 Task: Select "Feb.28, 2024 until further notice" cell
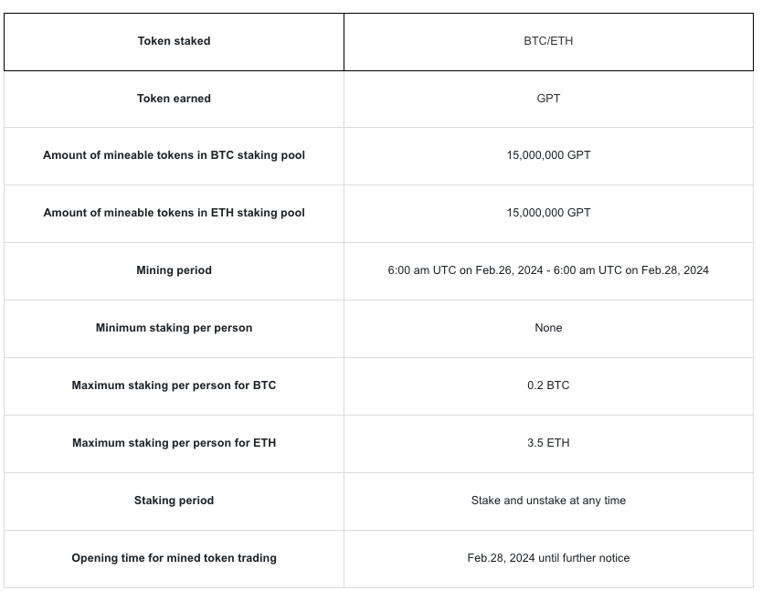[548, 558]
